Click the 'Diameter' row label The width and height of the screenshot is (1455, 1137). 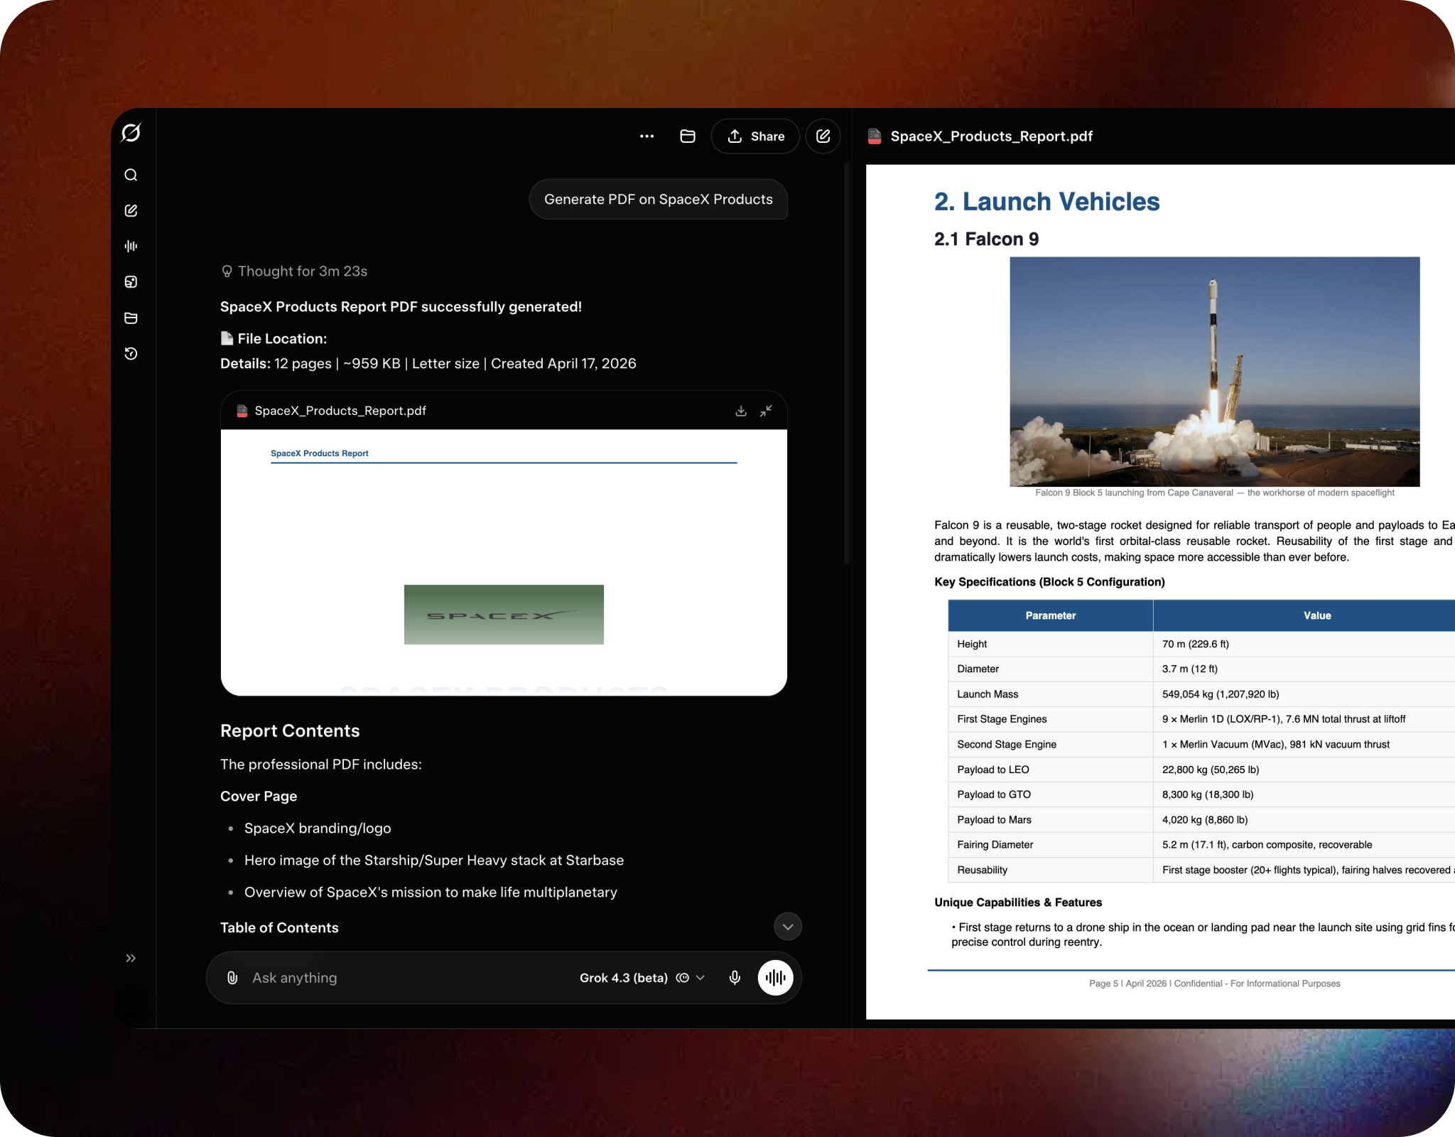coord(978,669)
